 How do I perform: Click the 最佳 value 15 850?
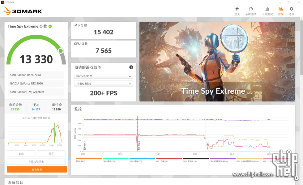tap(56, 109)
